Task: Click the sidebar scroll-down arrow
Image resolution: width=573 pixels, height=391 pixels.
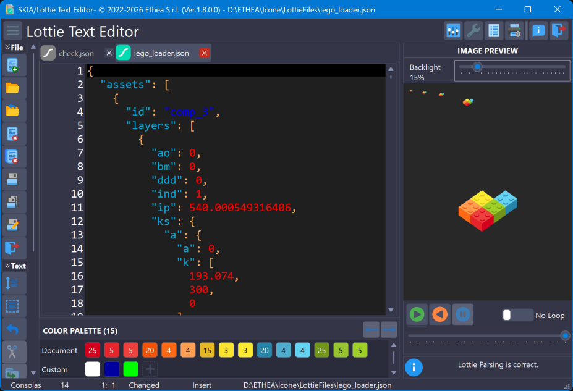Action: point(33,372)
